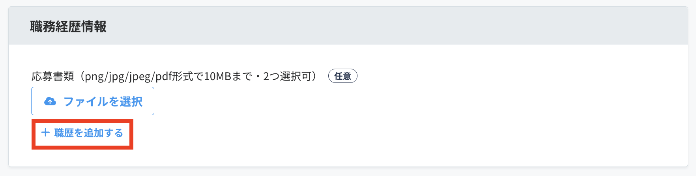Screen dimensions: 696x176
Task: Upload a document via the cloud icon
Action: pyautogui.click(x=50, y=101)
